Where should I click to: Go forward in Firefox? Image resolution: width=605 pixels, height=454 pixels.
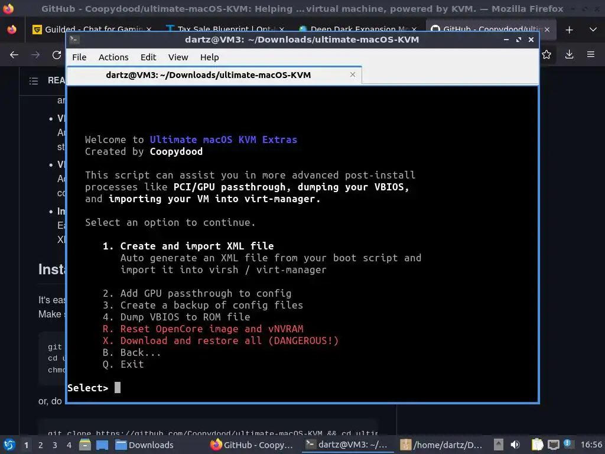tap(35, 55)
